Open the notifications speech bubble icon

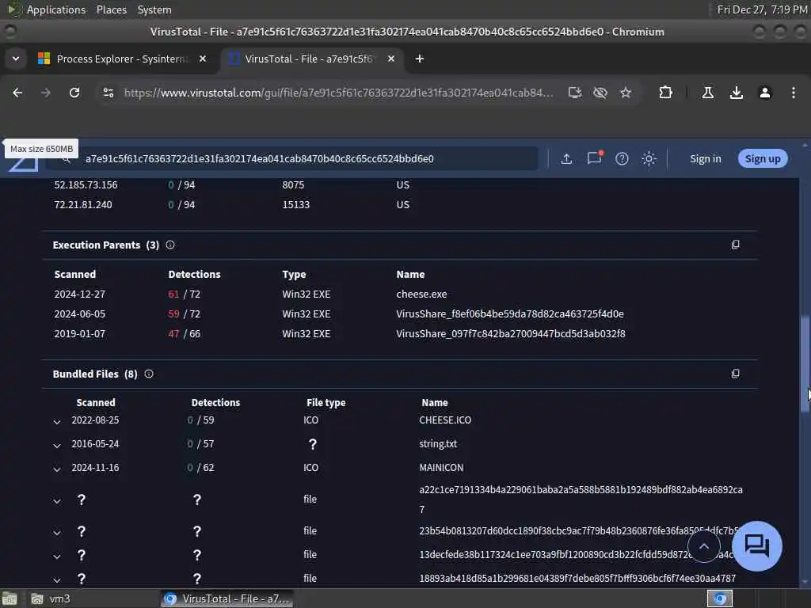tap(594, 158)
